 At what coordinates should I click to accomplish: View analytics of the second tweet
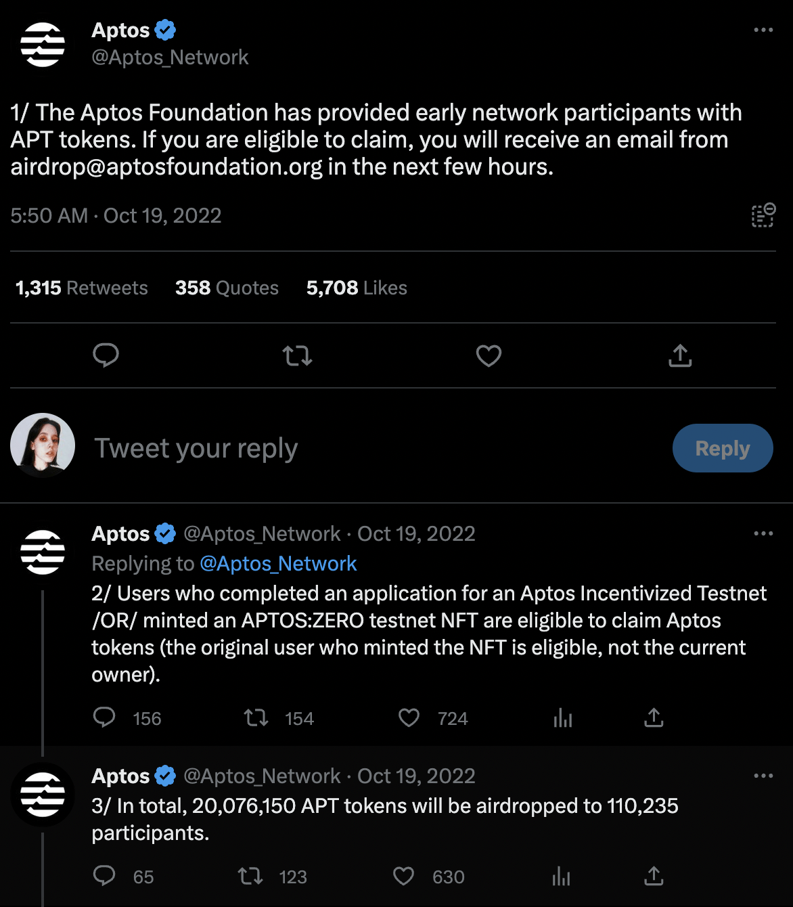tap(562, 717)
